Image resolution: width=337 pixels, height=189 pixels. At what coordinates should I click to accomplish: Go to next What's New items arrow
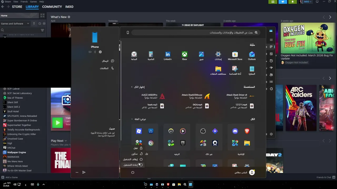[x=330, y=17]
